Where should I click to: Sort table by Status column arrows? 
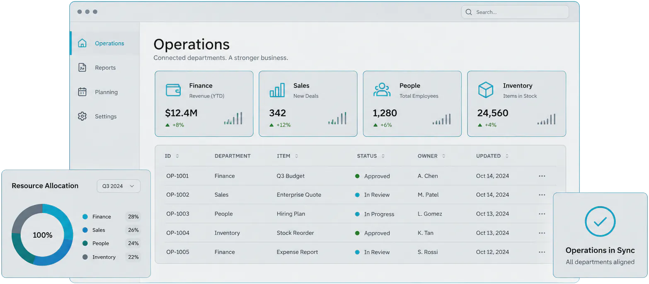(x=383, y=156)
